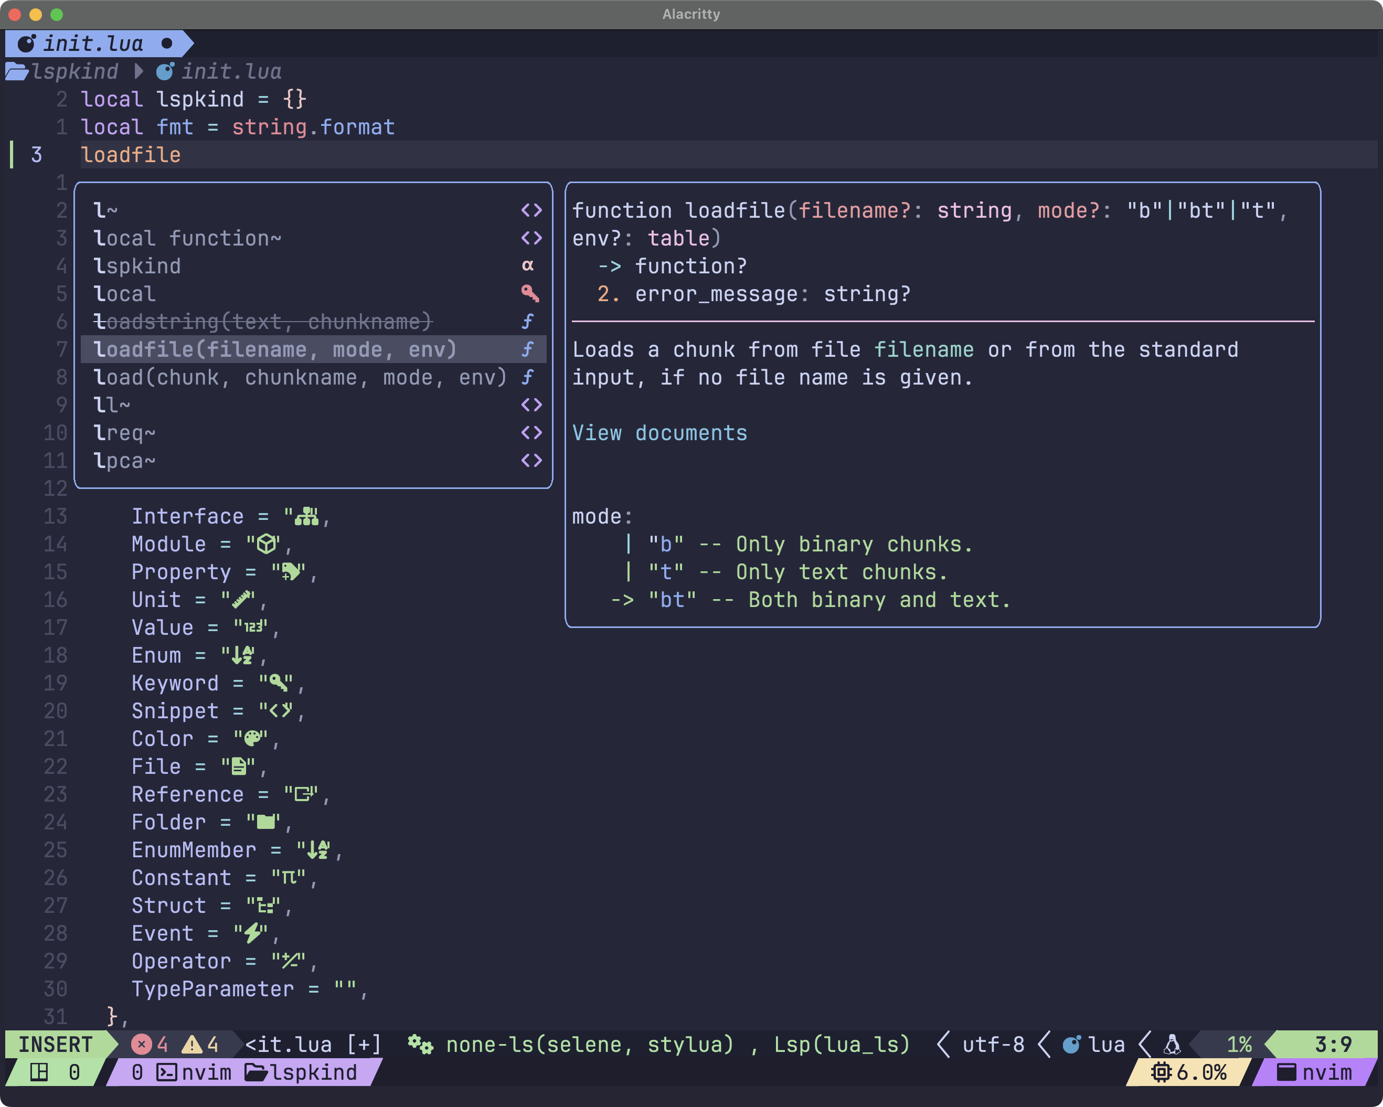Image resolution: width=1383 pixels, height=1107 pixels.
Task: Click the Snippet glyph on line 20
Action: coord(280,710)
